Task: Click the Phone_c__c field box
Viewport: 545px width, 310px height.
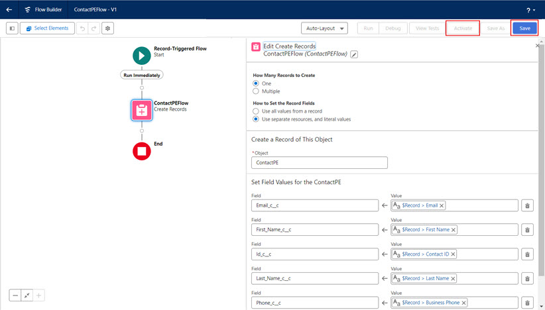Action: click(315, 303)
